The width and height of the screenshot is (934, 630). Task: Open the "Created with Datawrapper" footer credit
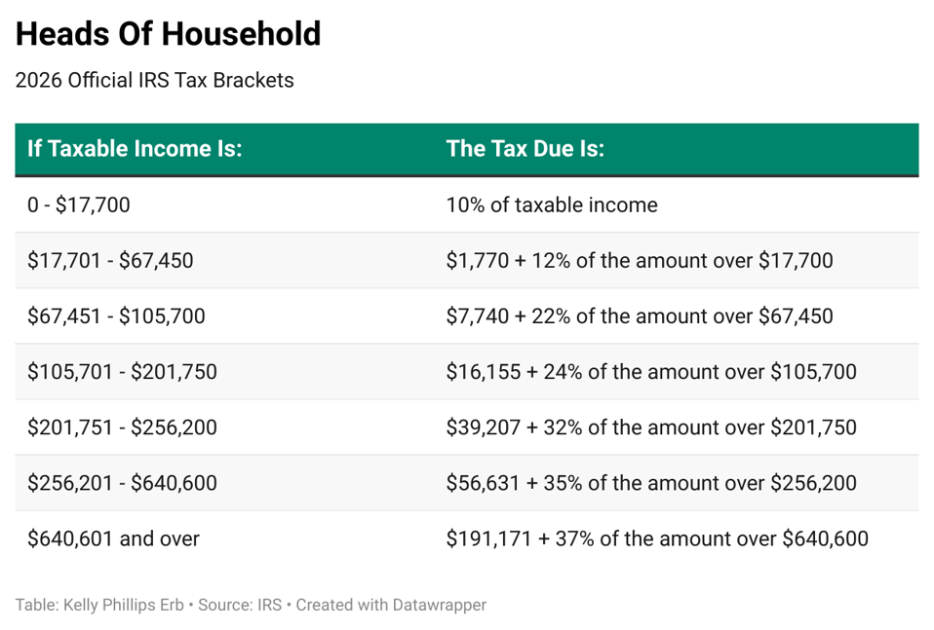pos(391,605)
